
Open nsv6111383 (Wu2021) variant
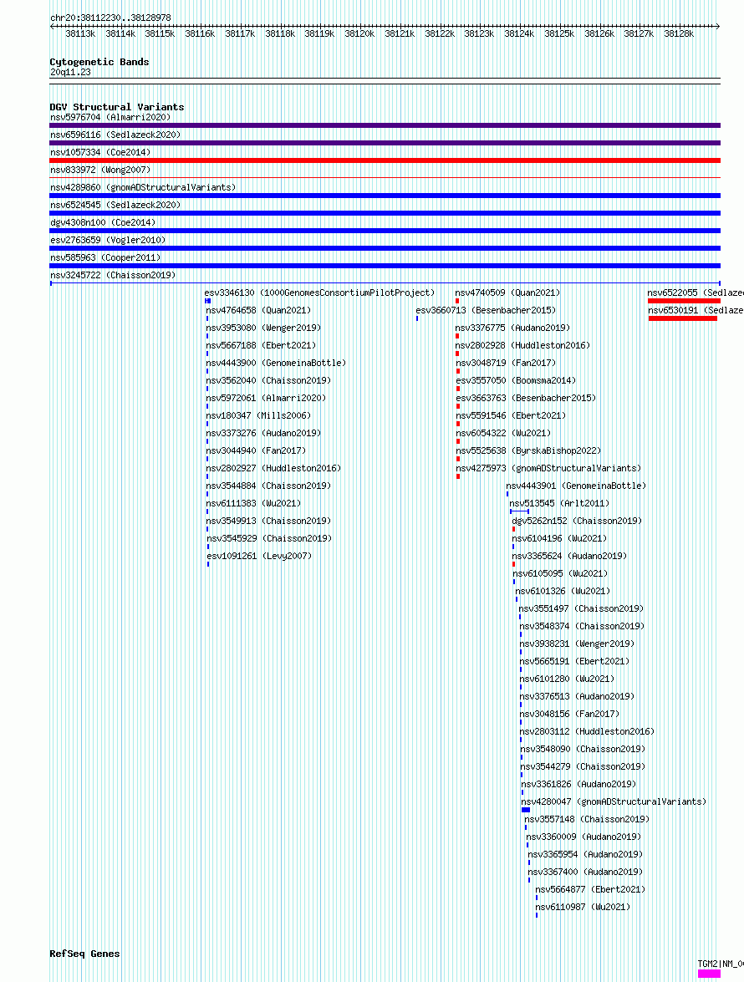pos(253,503)
